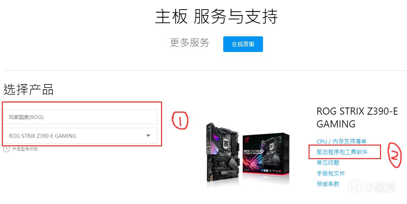Viewport: 407px width, 204px height.
Task: Click the red circled number 1 annotation
Action: [x=180, y=120]
